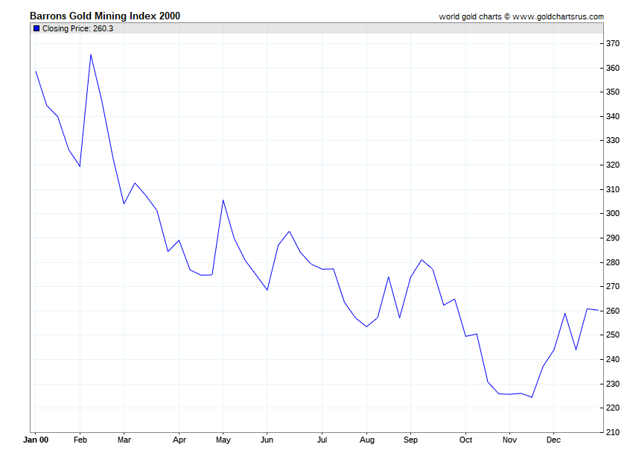Click the 'Jan 00' x-axis label

coord(36,440)
